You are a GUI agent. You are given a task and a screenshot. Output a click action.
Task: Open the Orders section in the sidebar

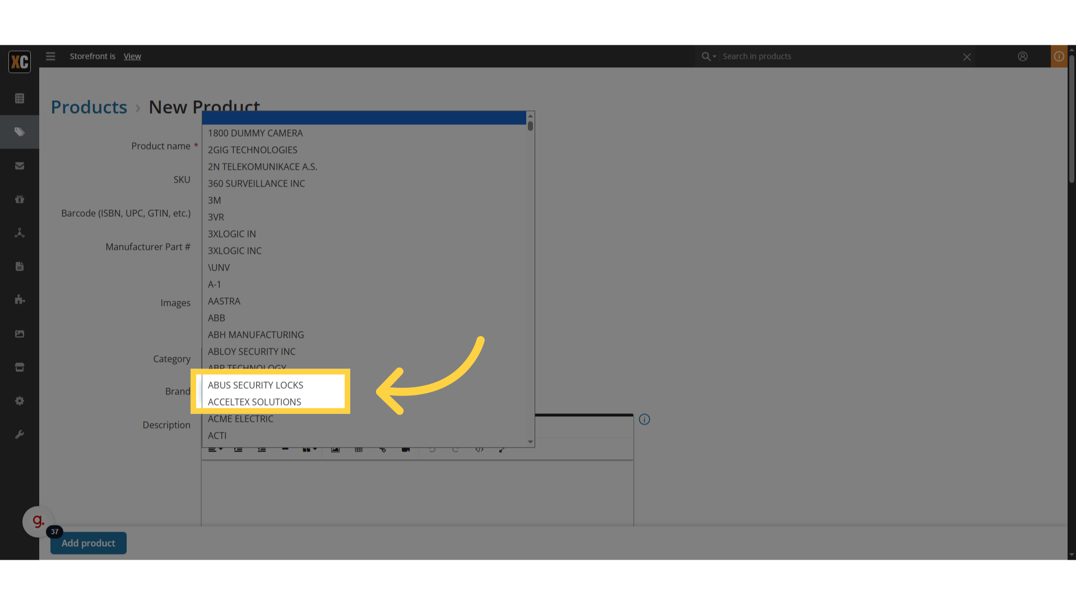(x=20, y=99)
